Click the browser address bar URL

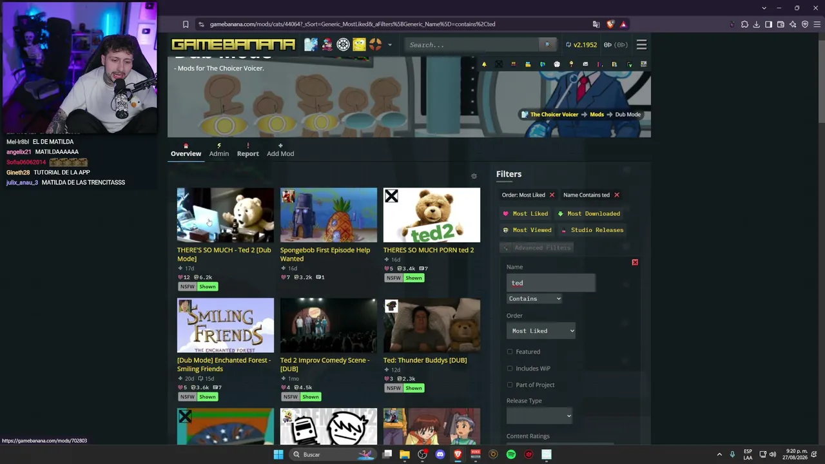pos(353,24)
